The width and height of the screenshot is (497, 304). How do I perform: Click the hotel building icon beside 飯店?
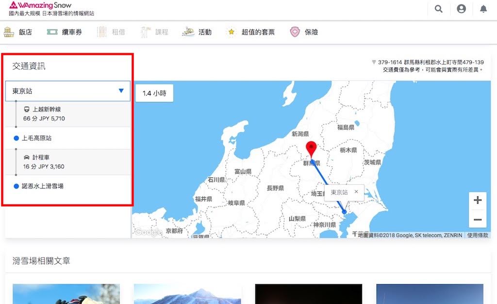coord(9,32)
